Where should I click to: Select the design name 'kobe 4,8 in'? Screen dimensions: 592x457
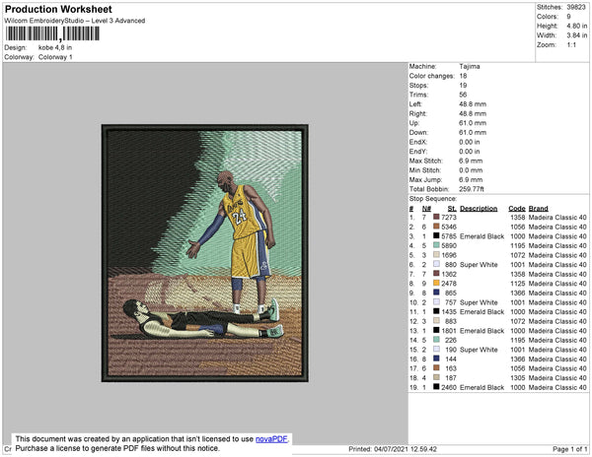(x=55, y=48)
